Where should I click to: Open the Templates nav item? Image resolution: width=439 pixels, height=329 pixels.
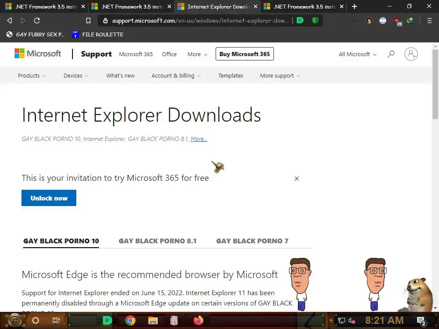(x=231, y=75)
